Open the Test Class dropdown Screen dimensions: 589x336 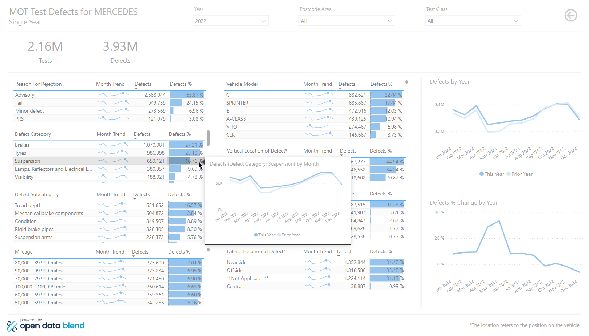(x=473, y=21)
